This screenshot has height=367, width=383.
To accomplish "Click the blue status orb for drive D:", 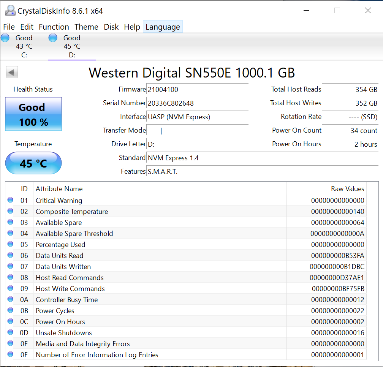I will (53, 38).
